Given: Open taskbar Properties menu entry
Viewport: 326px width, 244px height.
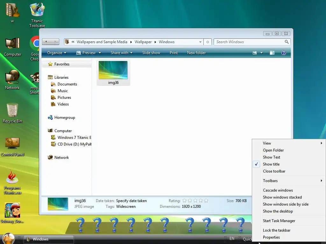Looking at the screenshot, I should coord(289,237).
